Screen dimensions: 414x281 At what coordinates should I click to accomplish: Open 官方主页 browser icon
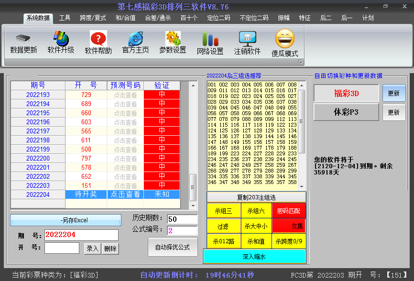[x=135, y=39]
